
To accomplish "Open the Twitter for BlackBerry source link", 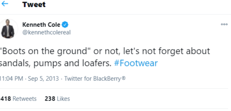I will (95, 78).
